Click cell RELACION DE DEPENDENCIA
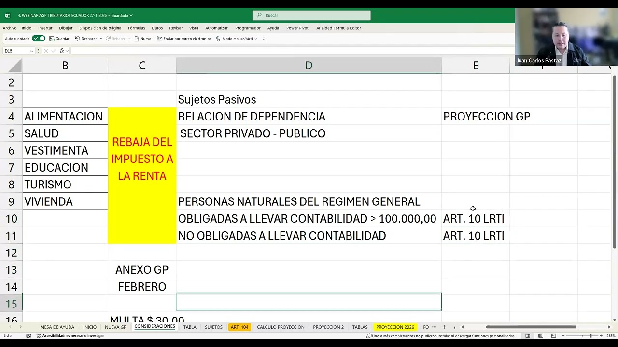 pos(309,116)
